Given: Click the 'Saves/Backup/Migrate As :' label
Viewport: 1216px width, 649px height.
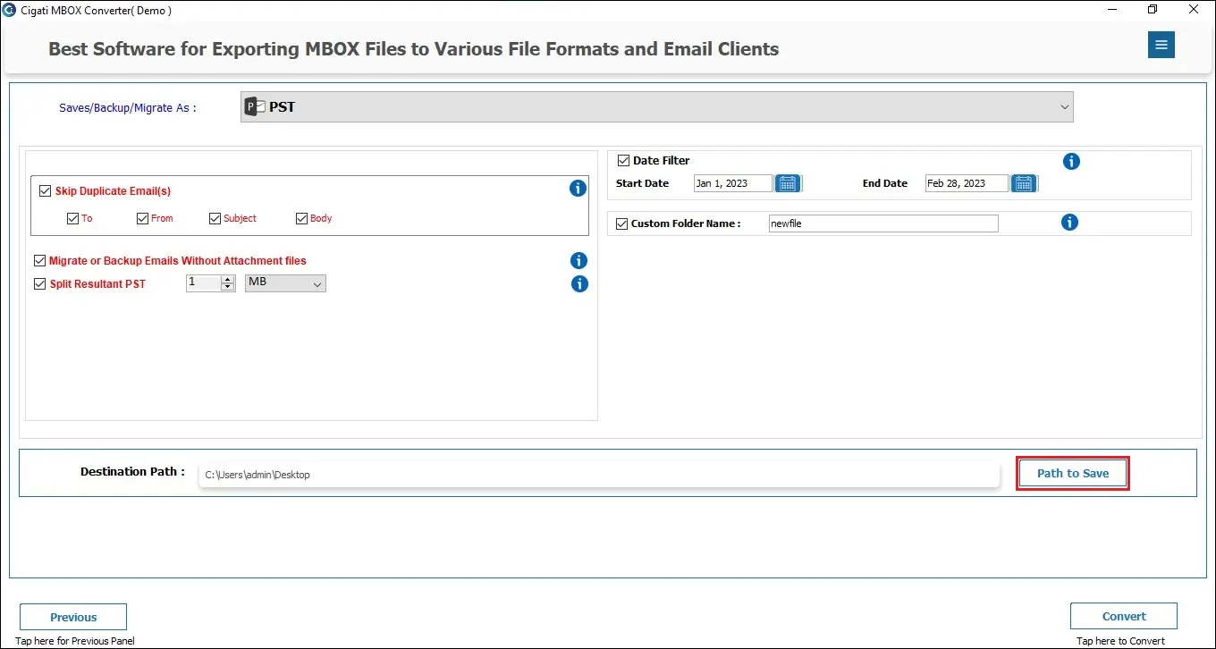Looking at the screenshot, I should pyautogui.click(x=127, y=107).
